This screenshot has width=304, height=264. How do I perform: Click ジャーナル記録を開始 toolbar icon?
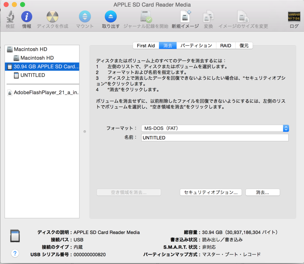146,17
